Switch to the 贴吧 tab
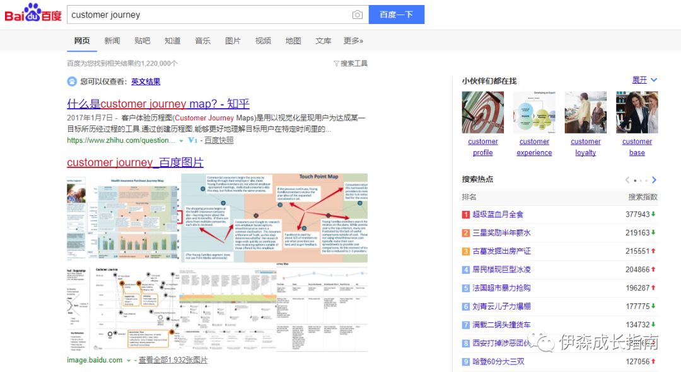 pyautogui.click(x=143, y=41)
